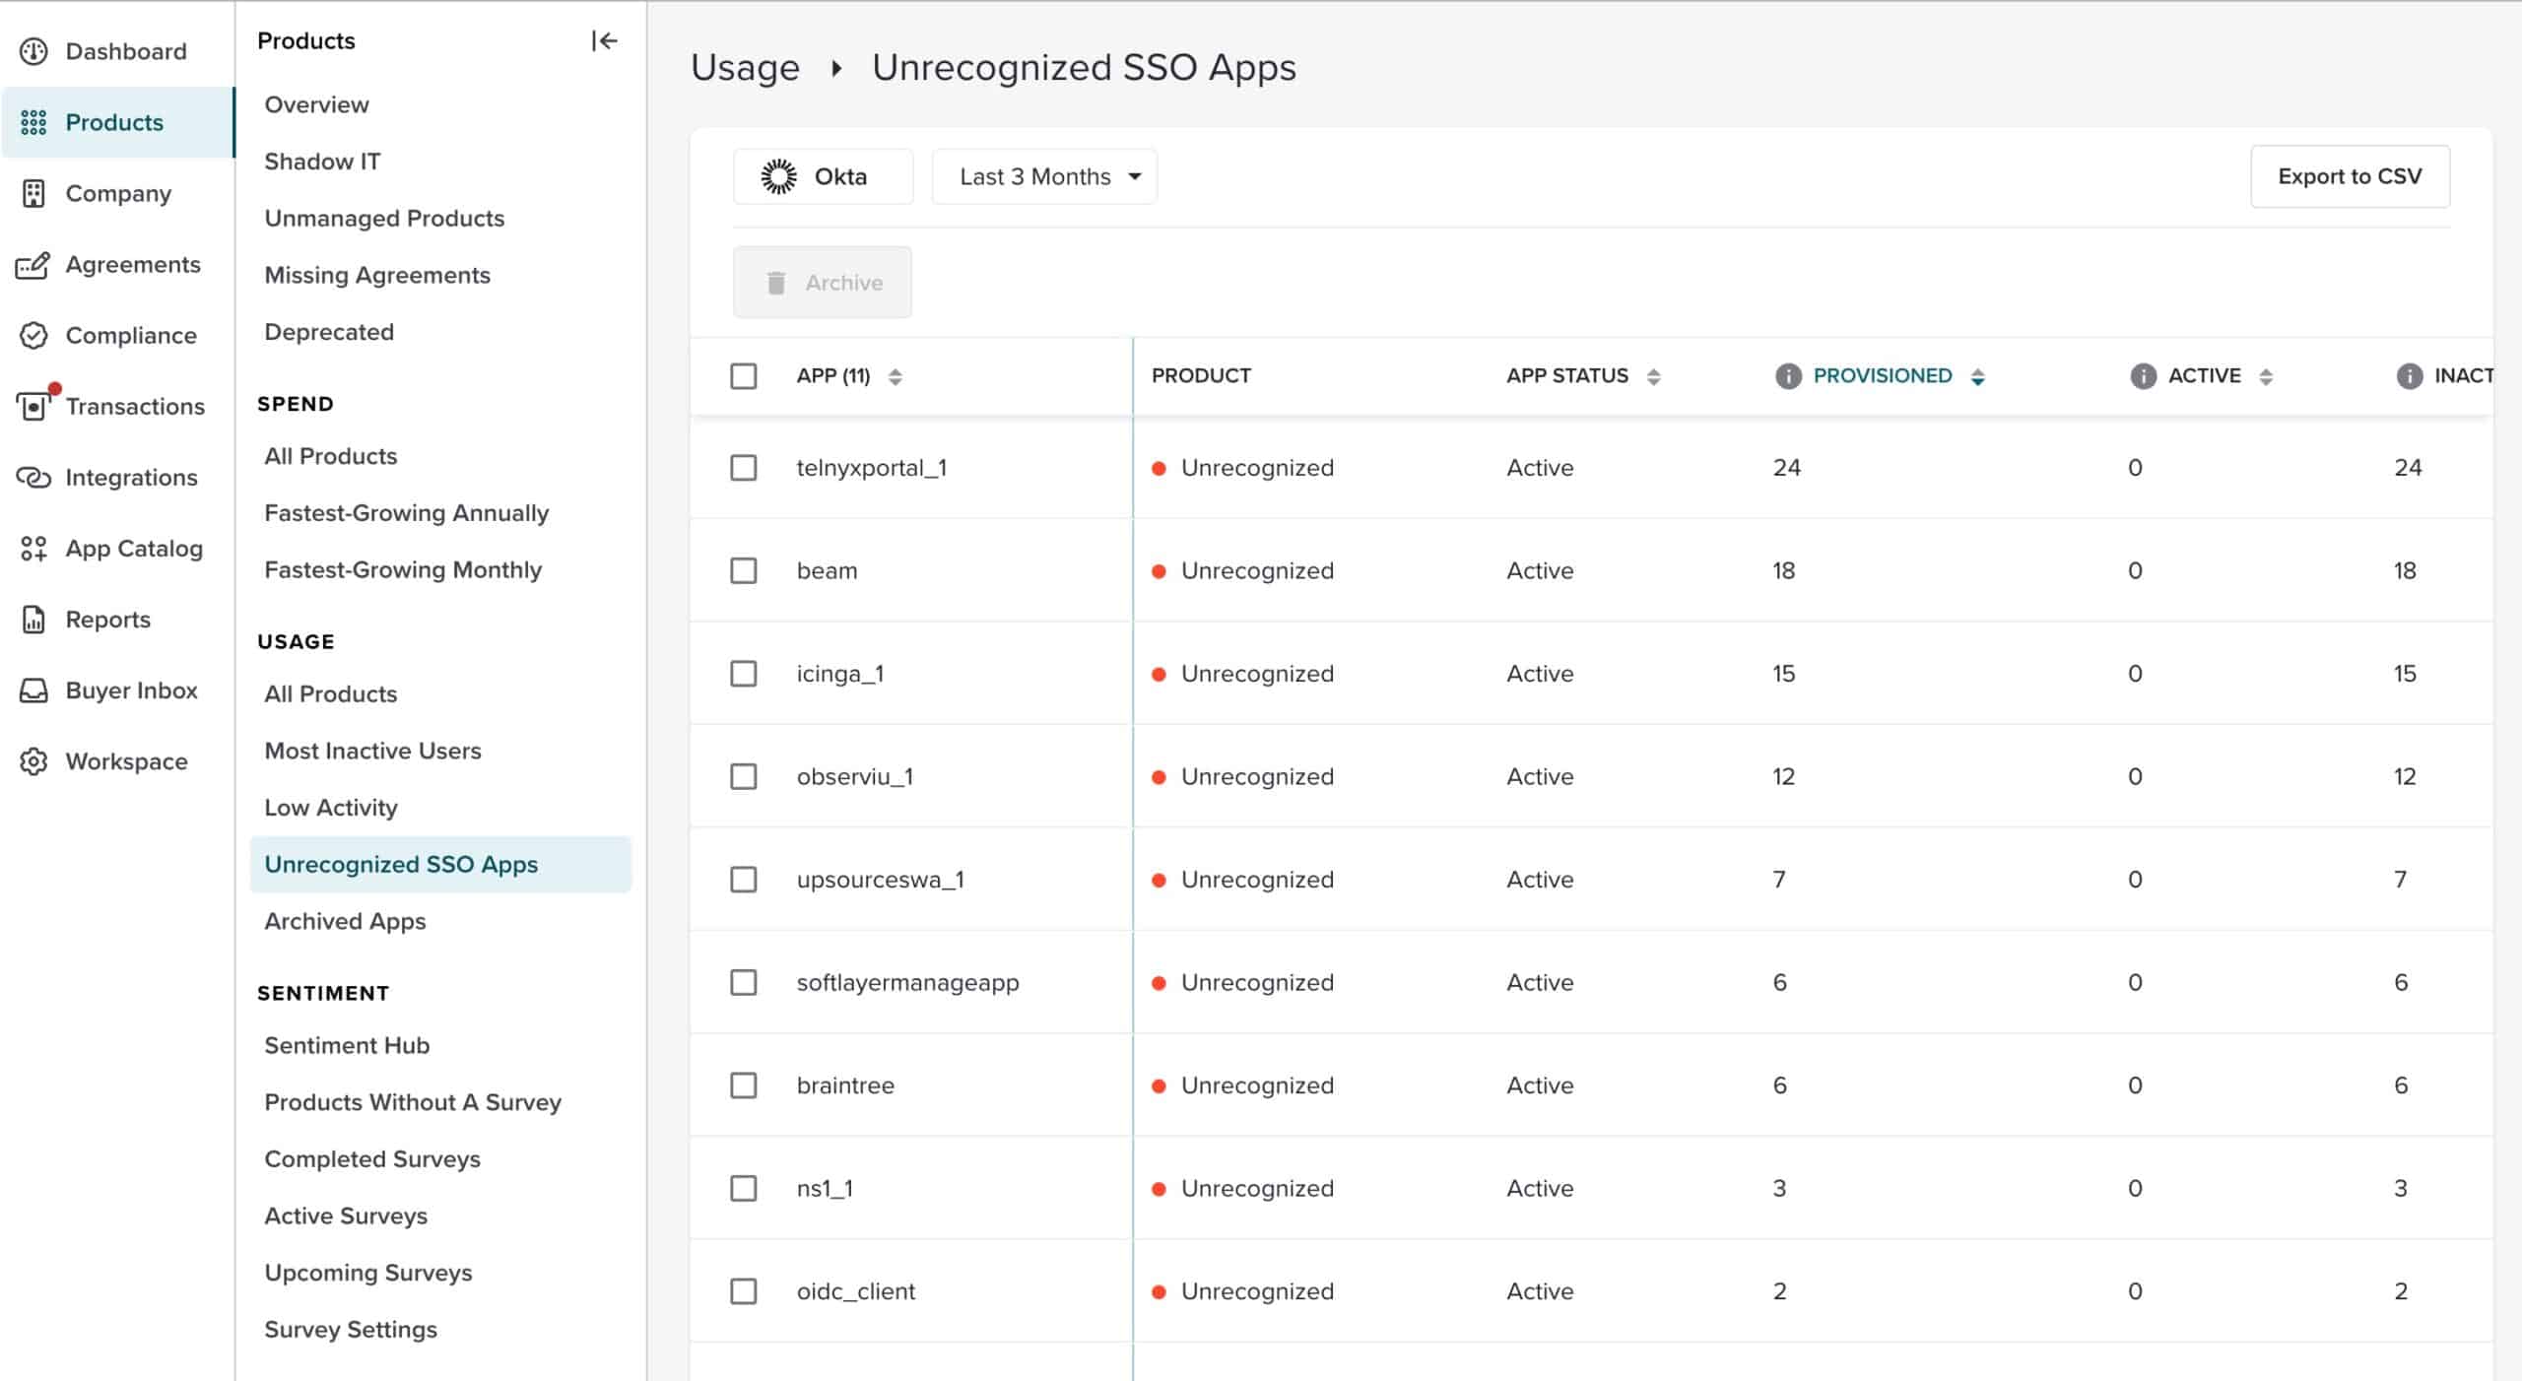Viewport: 2522px width, 1381px height.
Task: Click the Okta integration button
Action: 823,176
